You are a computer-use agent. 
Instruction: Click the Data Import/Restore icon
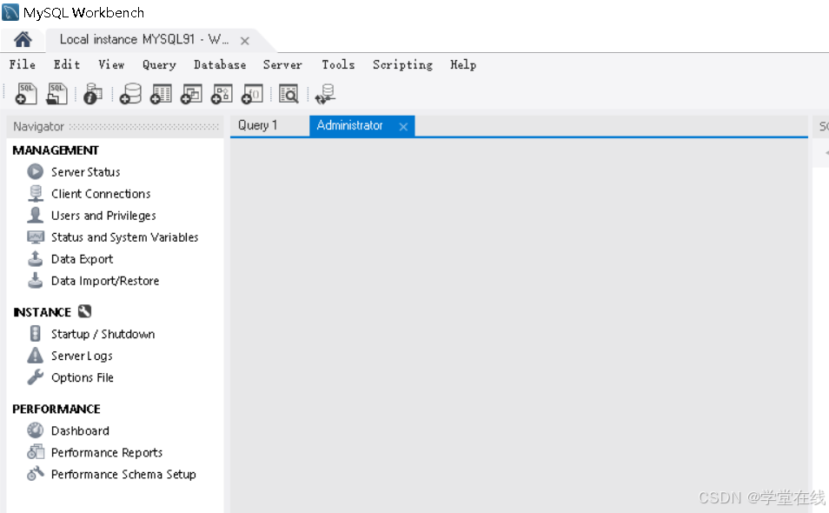(36, 280)
